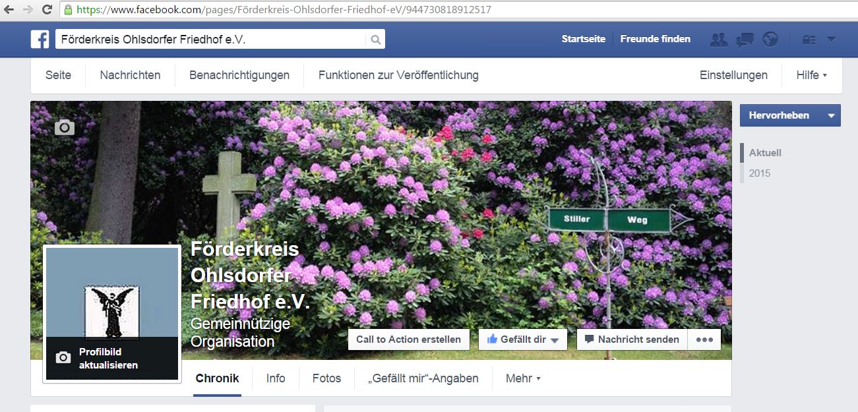Expand the Mehr tab dropdown

523,378
